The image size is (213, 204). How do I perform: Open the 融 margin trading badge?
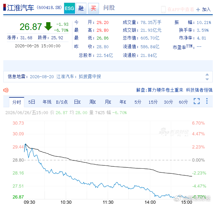tap(81, 8)
